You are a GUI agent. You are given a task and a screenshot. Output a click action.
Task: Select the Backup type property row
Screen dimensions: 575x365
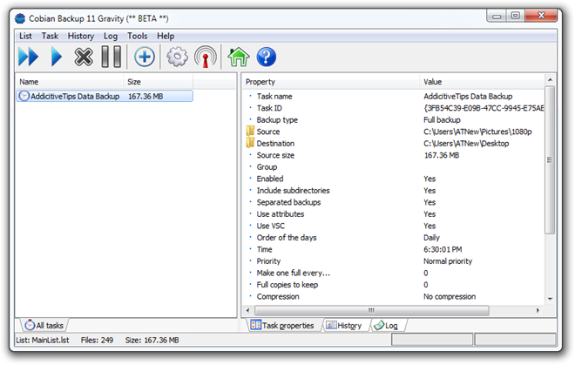(394, 119)
